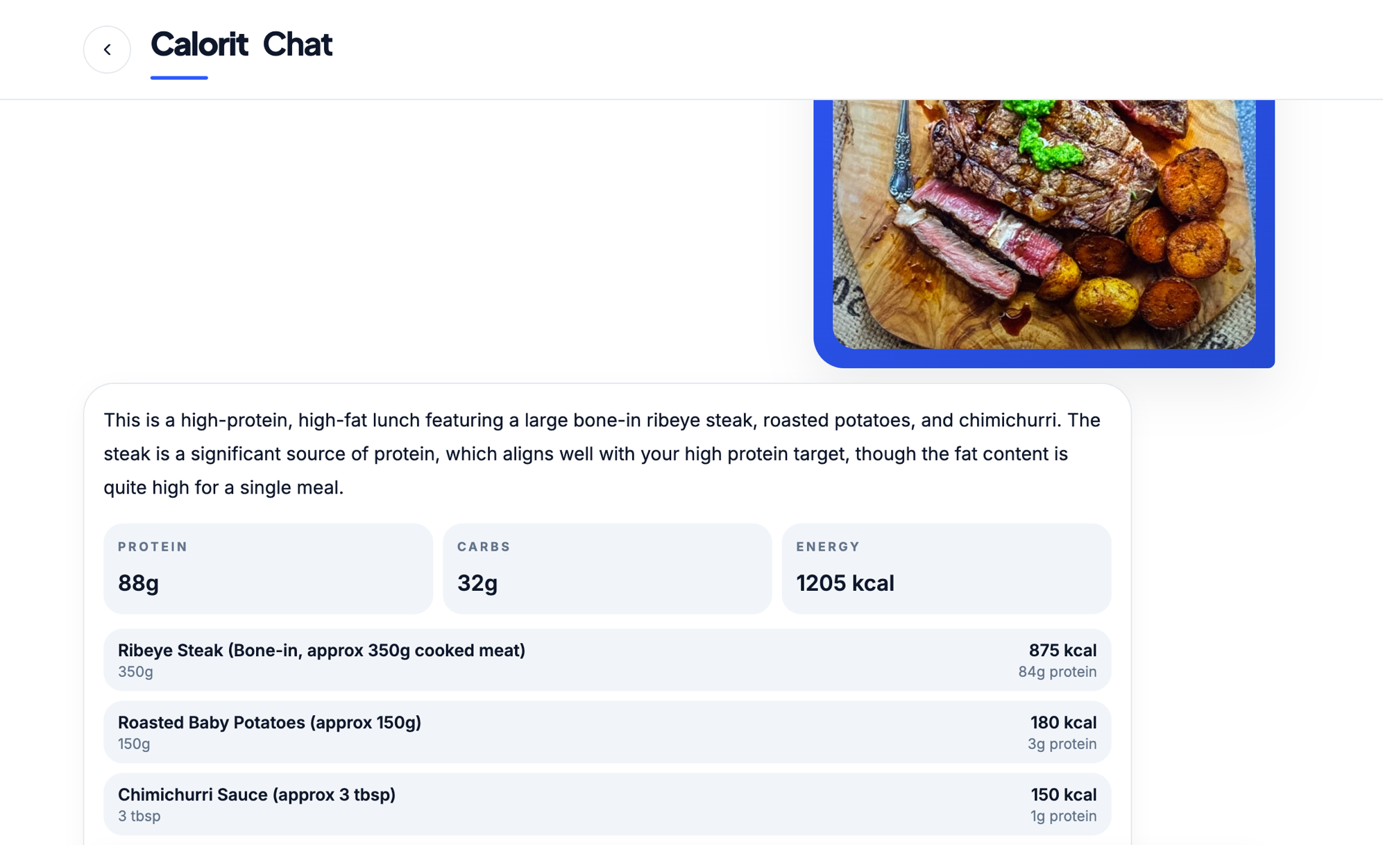Image resolution: width=1383 pixels, height=845 pixels.
Task: Click the 150 kcal chimichurri value
Action: (x=1063, y=795)
